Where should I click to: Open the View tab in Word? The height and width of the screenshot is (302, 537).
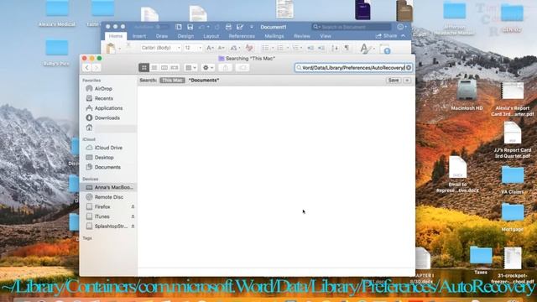[326, 36]
